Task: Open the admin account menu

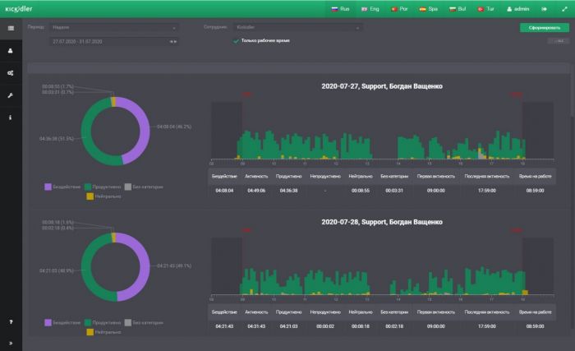Action: pos(517,9)
